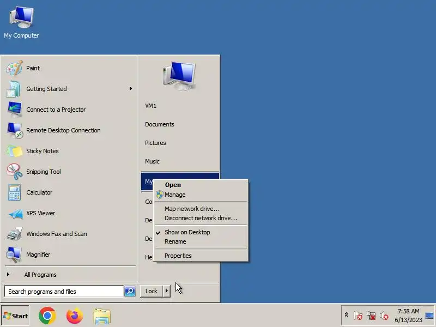
Task: Click the Magnifier label text
Action: tap(38, 255)
